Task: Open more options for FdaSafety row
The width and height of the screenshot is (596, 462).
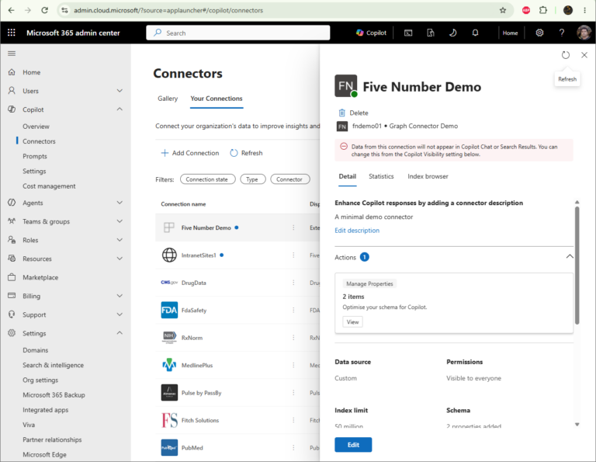Action: click(x=293, y=310)
